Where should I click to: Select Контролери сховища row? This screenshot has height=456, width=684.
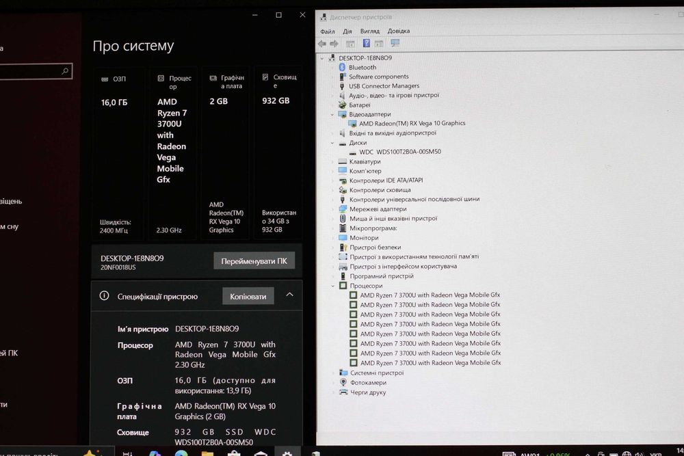[380, 190]
